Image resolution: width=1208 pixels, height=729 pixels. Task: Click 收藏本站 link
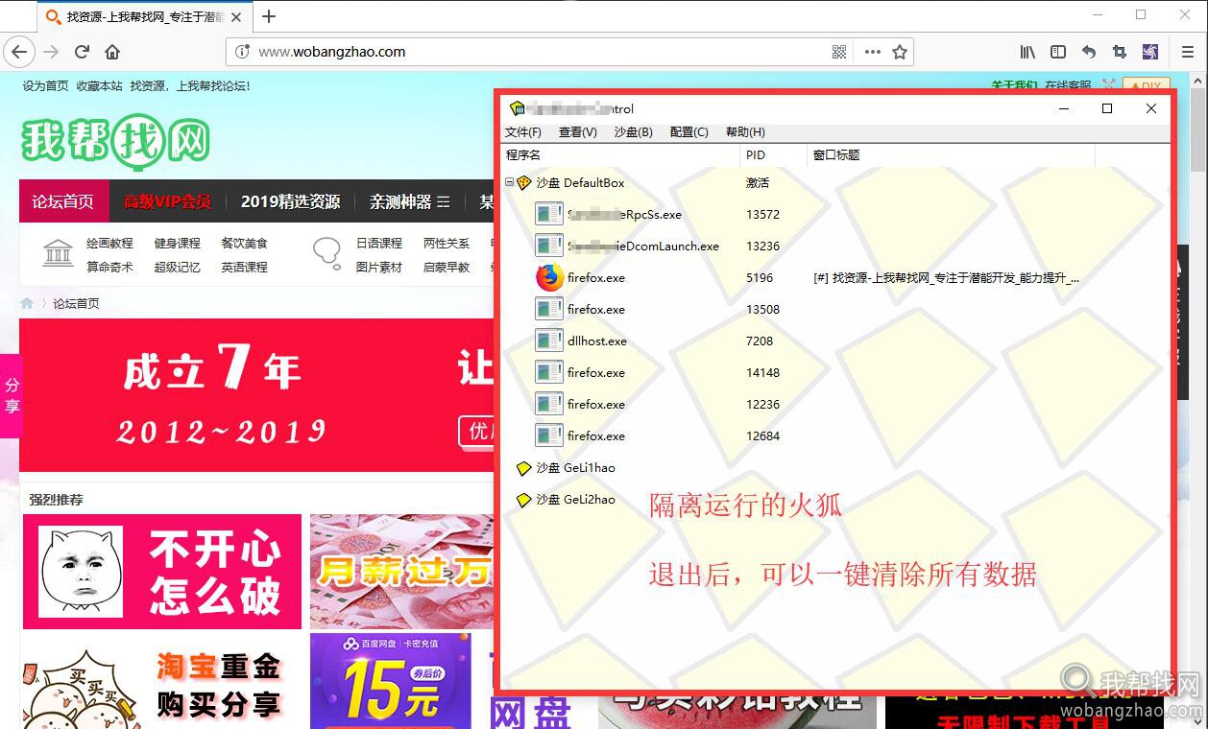pos(99,85)
